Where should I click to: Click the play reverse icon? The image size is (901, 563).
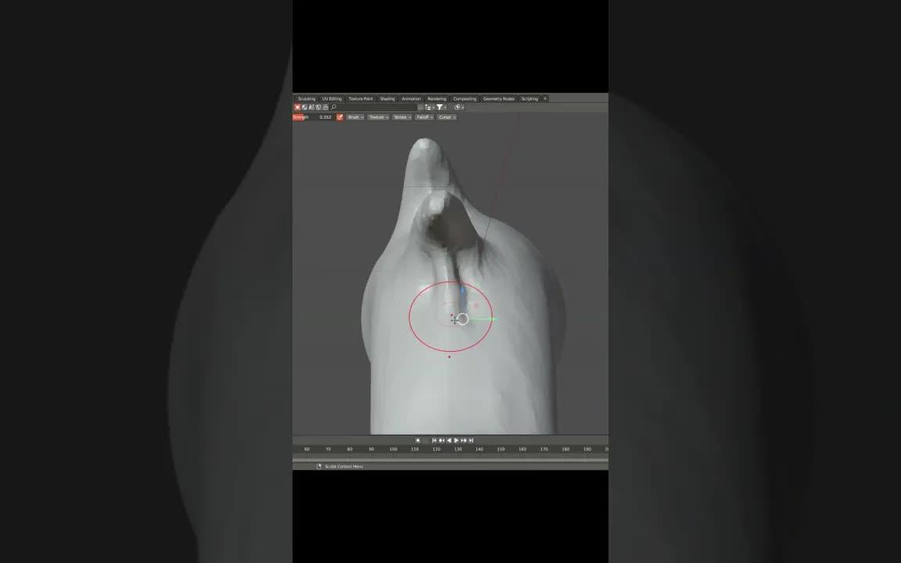[x=450, y=439]
